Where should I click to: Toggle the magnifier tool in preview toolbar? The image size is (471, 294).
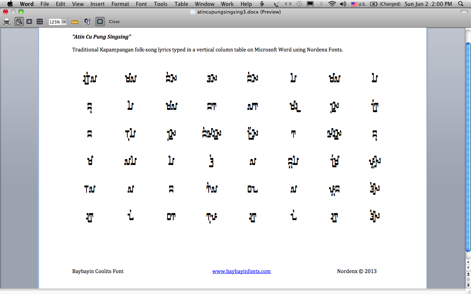(19, 22)
